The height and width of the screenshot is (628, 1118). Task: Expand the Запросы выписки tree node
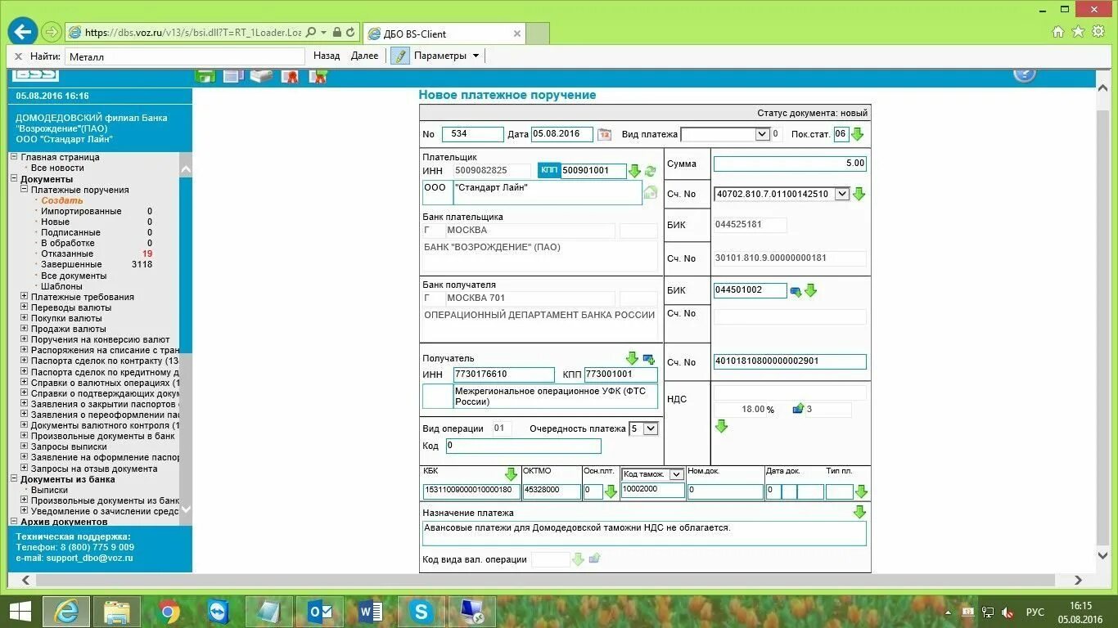pos(25,446)
